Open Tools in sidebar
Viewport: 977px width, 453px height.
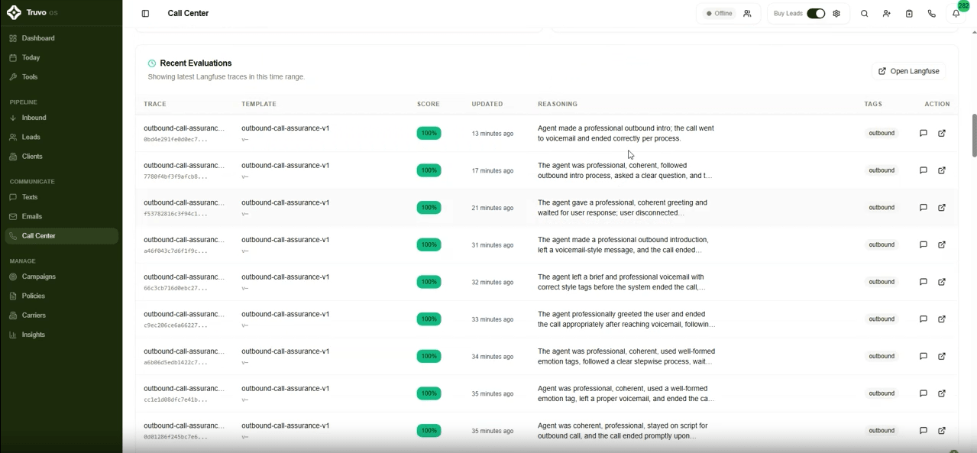point(61,77)
